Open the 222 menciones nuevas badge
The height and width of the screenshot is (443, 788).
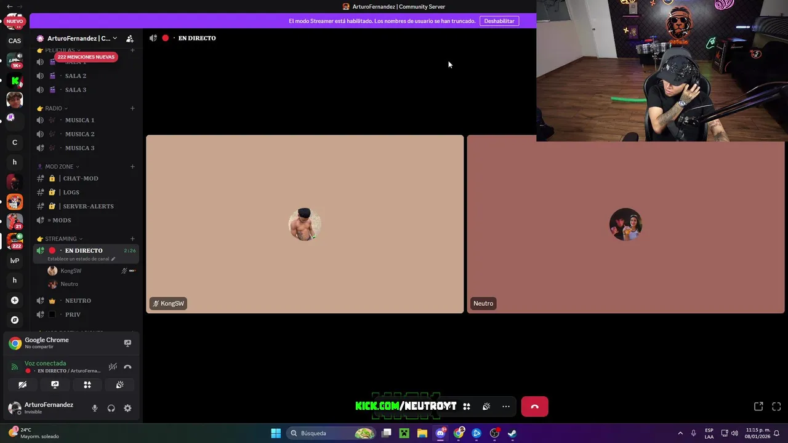86,57
